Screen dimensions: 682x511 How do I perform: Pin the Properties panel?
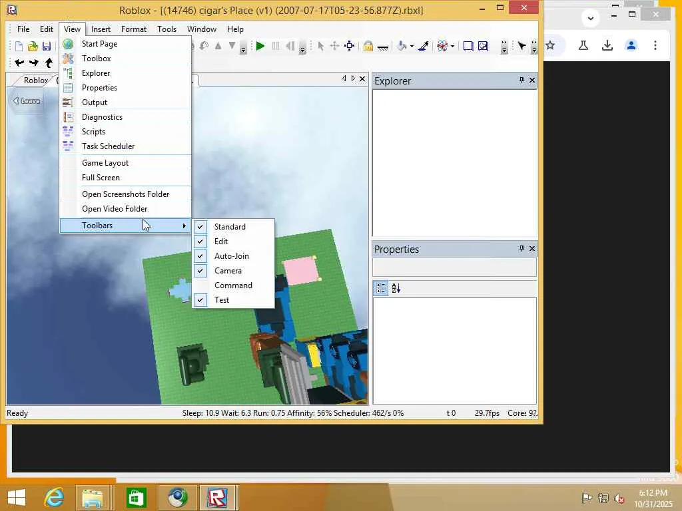tap(521, 248)
